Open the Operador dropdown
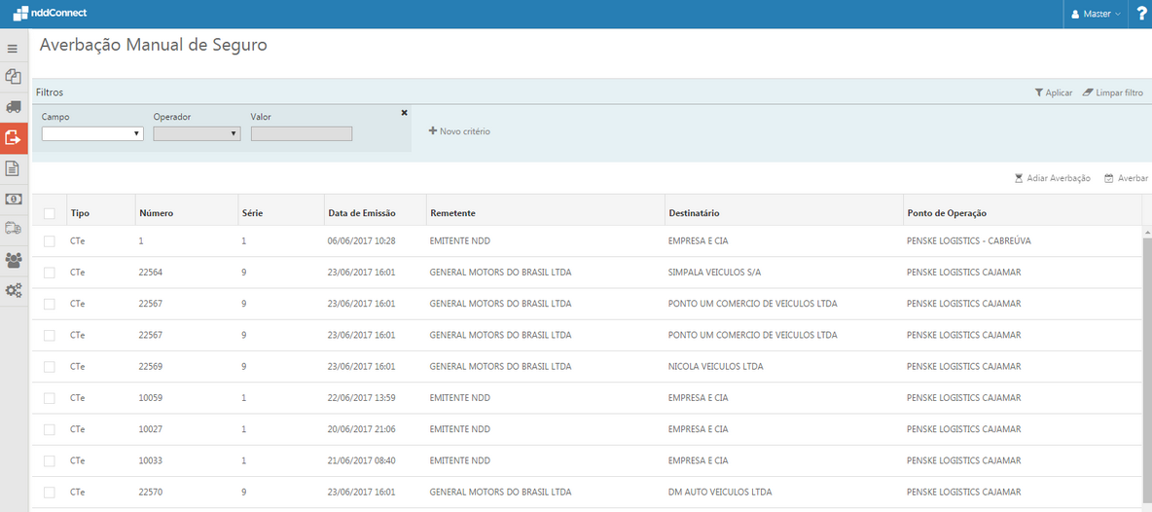This screenshot has height=512, width=1152. point(197,133)
